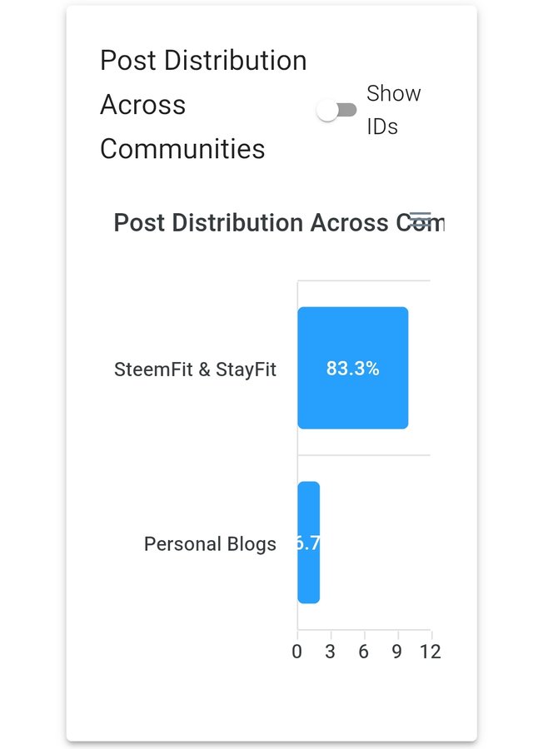Click the card heading Post Distribution Across Communities
The width and height of the screenshot is (533, 749).
[x=203, y=105]
